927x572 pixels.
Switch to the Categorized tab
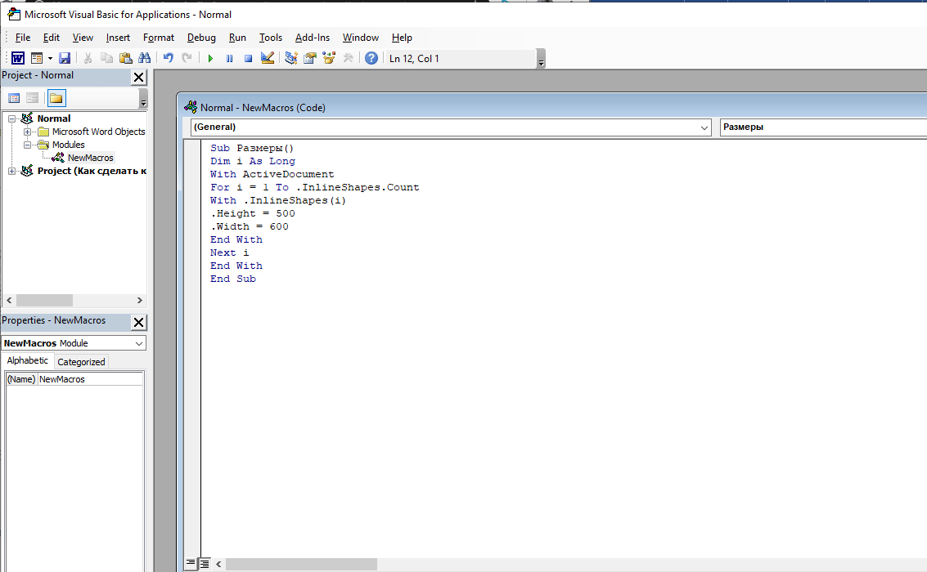tap(81, 362)
